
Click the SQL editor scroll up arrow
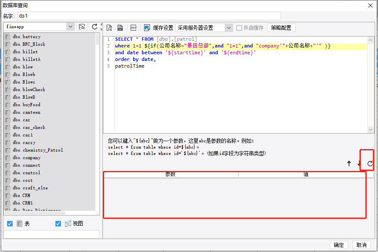click(x=370, y=40)
